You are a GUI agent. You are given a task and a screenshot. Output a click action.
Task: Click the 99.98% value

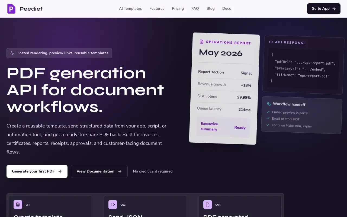(244, 97)
